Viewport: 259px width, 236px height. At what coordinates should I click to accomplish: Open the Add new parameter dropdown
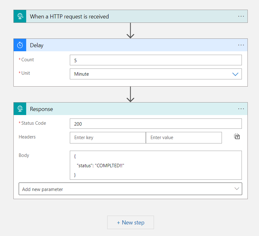(130, 189)
